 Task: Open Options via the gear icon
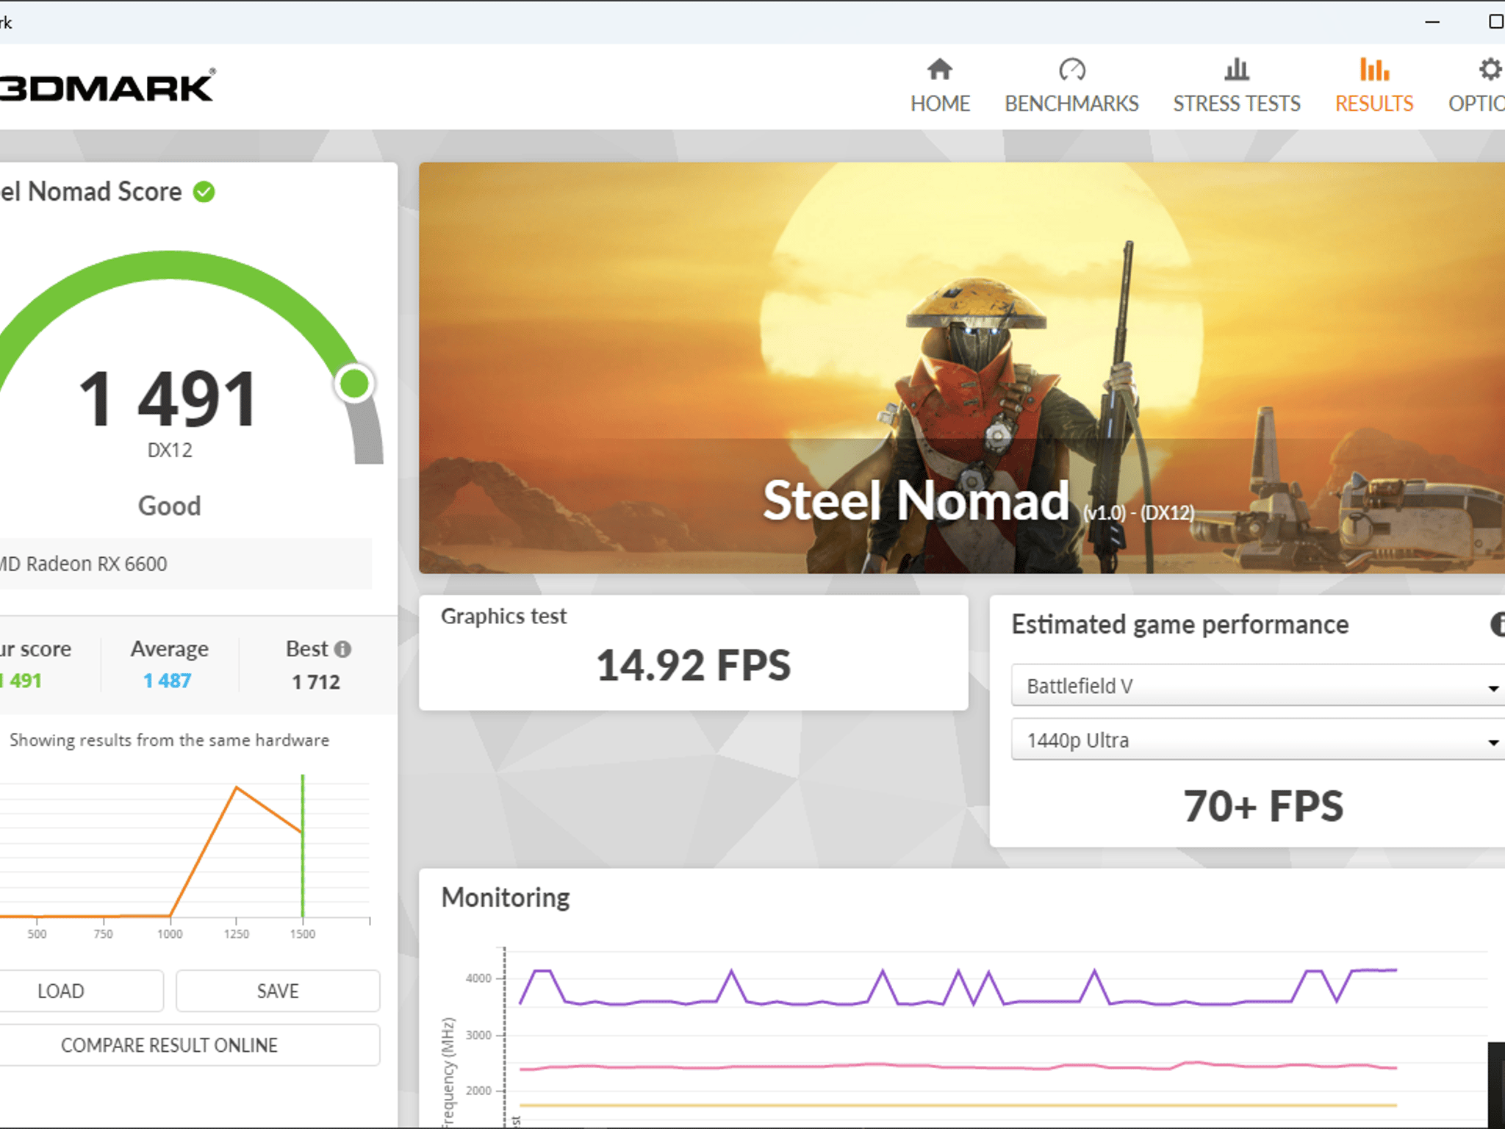[1491, 70]
